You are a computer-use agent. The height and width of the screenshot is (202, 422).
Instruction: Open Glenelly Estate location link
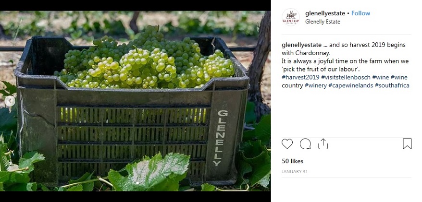tap(323, 22)
